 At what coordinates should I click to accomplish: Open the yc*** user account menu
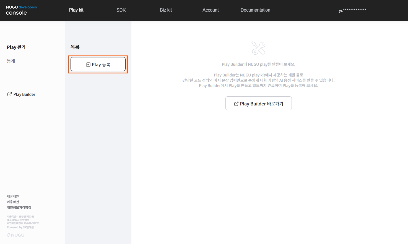coord(352,10)
